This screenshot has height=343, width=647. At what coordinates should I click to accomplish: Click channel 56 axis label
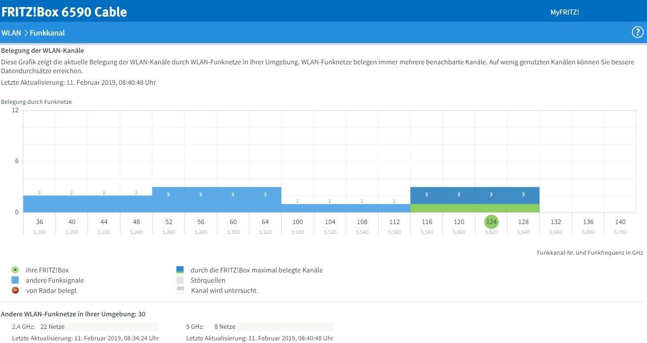201,222
